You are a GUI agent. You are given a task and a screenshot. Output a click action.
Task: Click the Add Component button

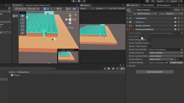pyautogui.click(x=155, y=72)
